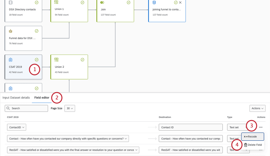270x156 pixels.
Task: Open the three-dot actions menu for ContactID
Action: [261, 127]
